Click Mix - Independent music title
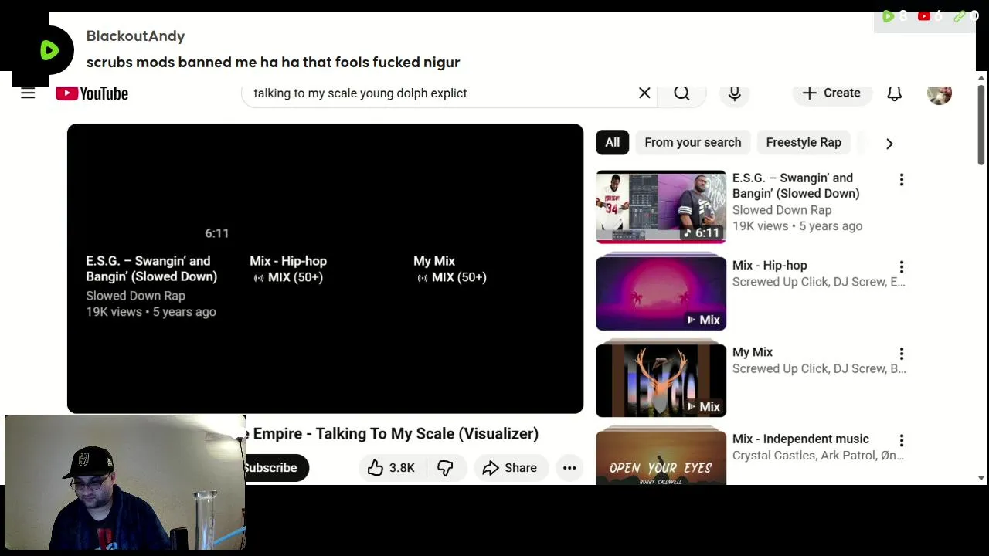Image resolution: width=989 pixels, height=556 pixels. coord(800,439)
